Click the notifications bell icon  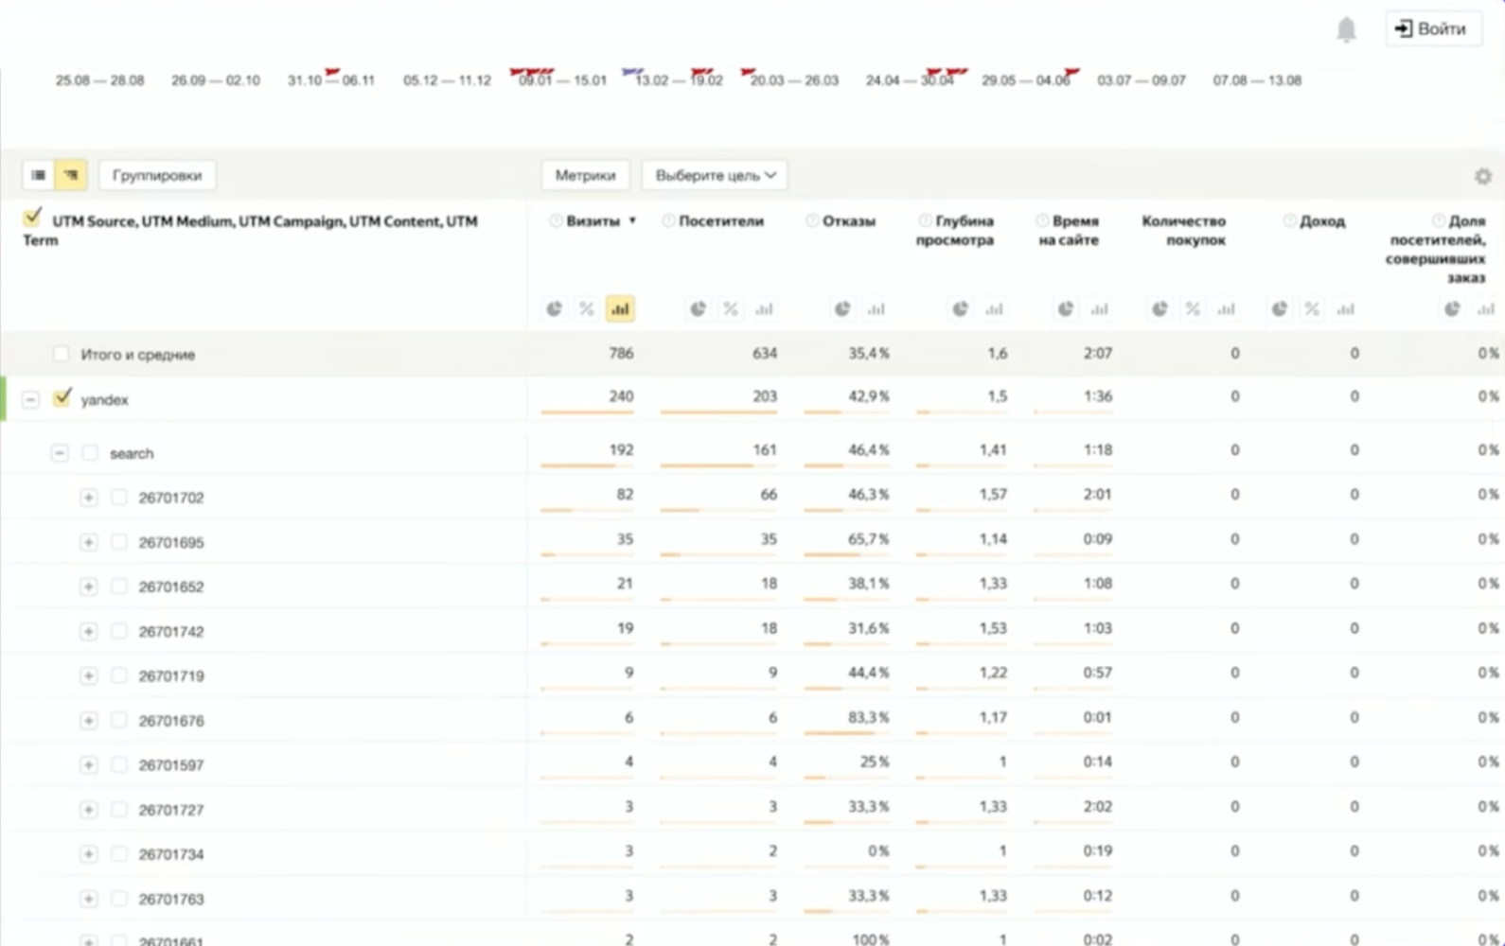click(x=1346, y=29)
